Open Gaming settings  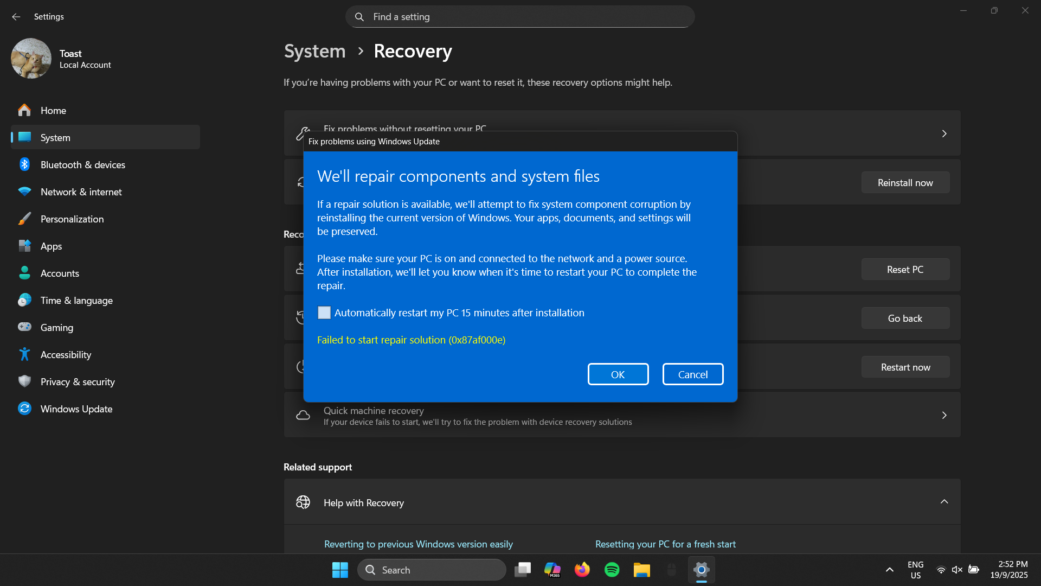pyautogui.click(x=56, y=327)
